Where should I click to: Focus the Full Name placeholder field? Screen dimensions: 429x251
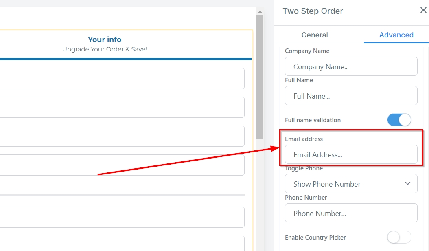click(x=351, y=96)
